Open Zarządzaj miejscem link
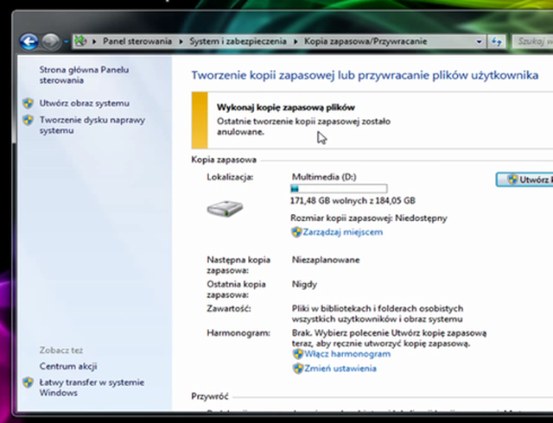The height and width of the screenshot is (423, 553). pos(343,232)
